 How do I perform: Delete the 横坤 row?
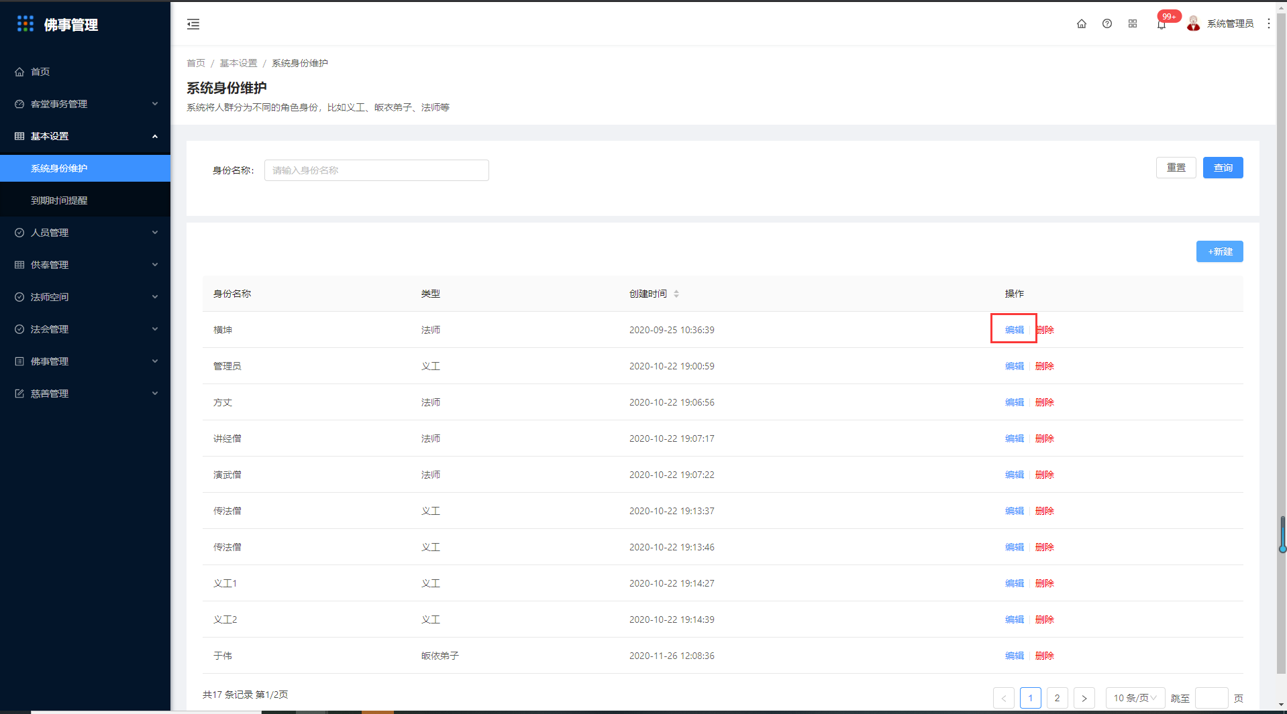1045,330
